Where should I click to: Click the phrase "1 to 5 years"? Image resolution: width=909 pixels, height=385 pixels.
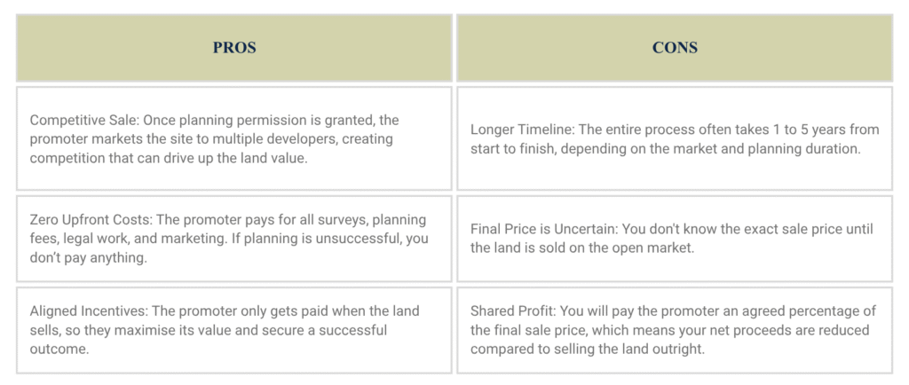click(x=813, y=130)
